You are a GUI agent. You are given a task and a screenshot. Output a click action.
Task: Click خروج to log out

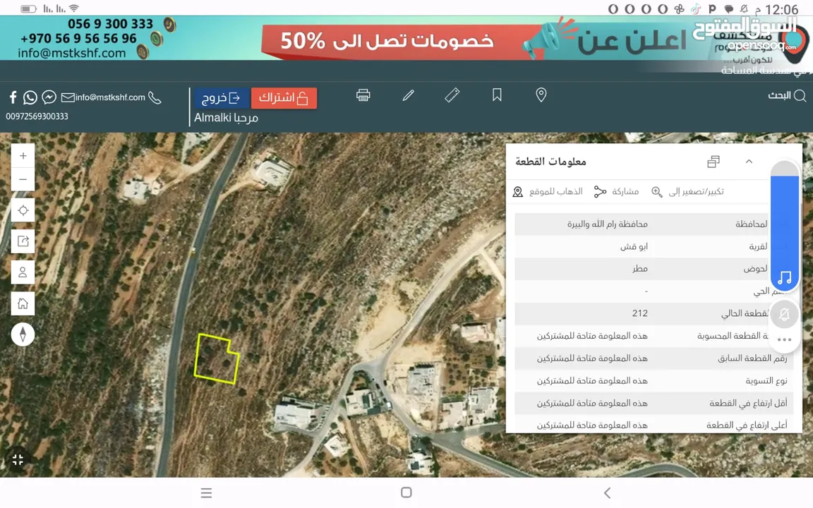pos(221,98)
